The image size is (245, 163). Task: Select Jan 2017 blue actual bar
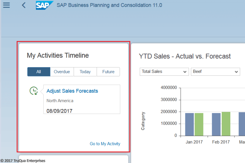189,124
